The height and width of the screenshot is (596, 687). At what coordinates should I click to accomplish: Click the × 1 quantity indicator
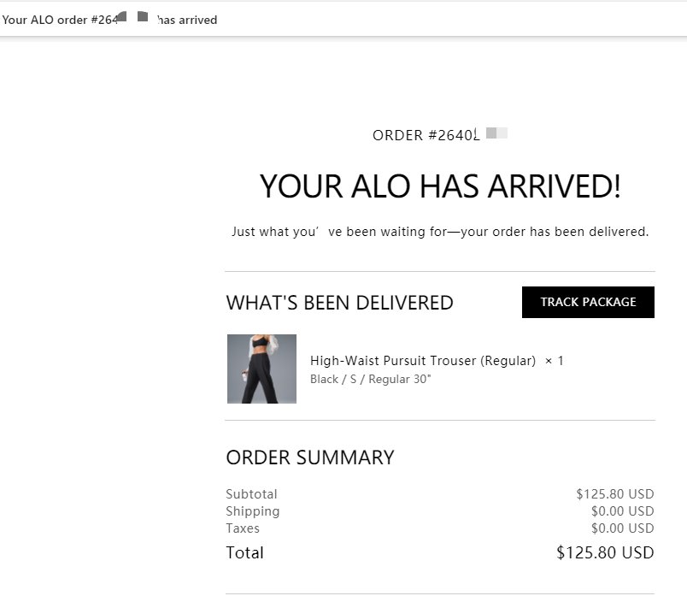coord(555,361)
